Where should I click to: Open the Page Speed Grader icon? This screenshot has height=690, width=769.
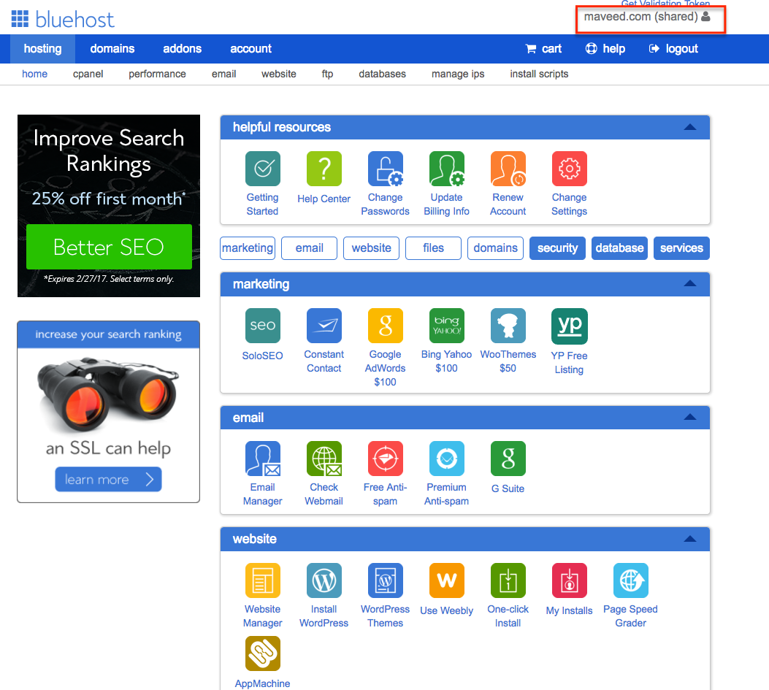tap(630, 581)
